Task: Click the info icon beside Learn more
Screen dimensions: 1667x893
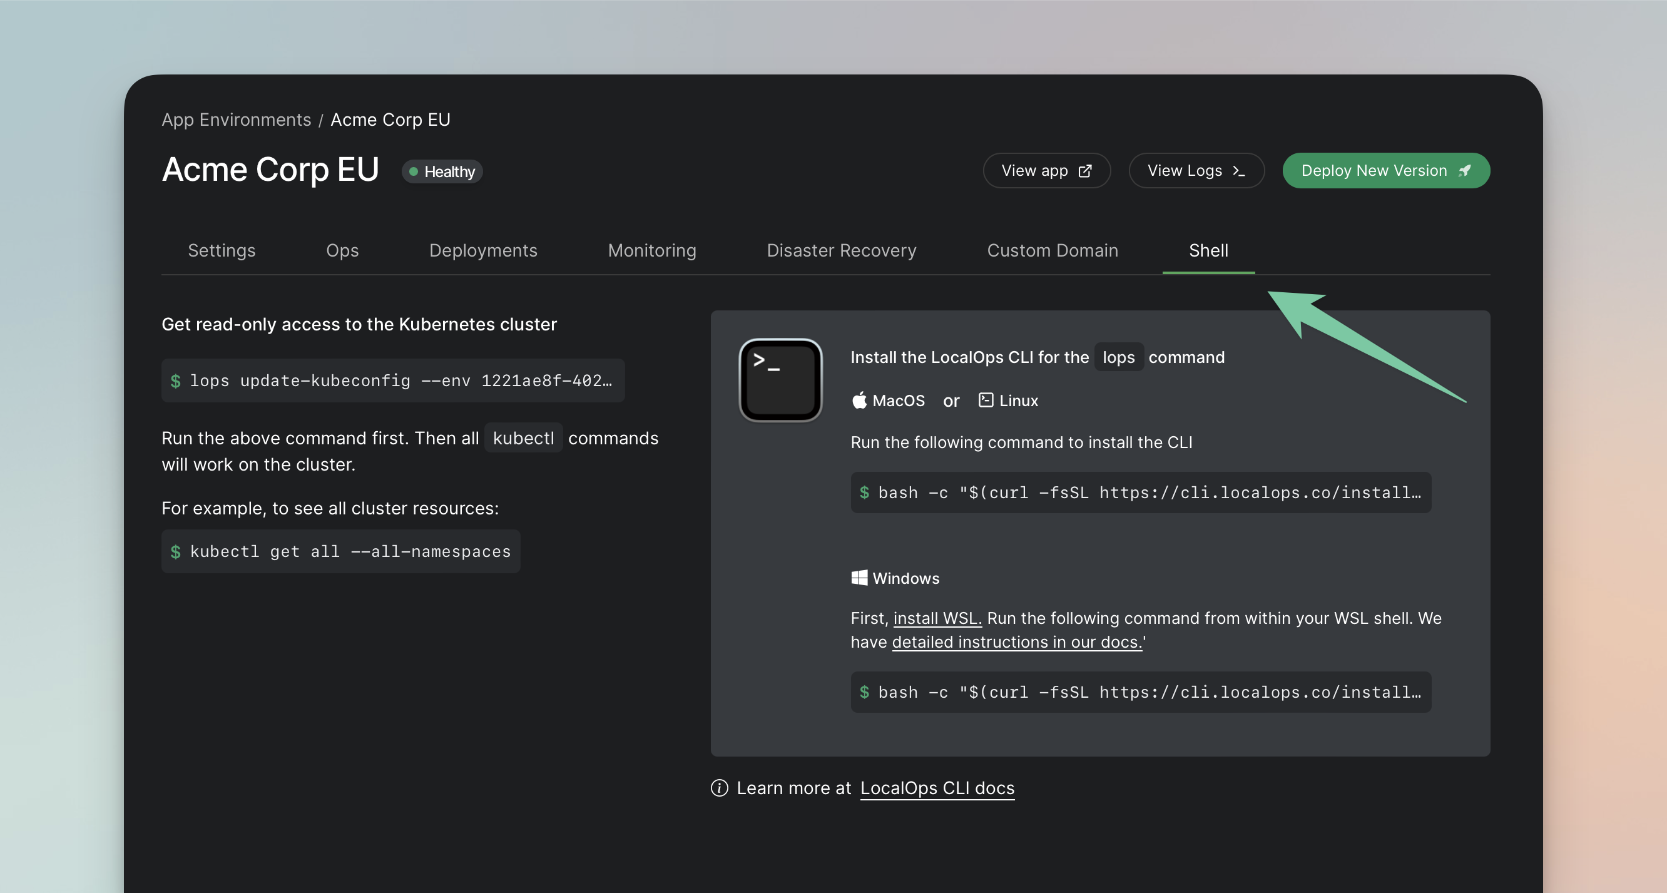Action: point(720,787)
